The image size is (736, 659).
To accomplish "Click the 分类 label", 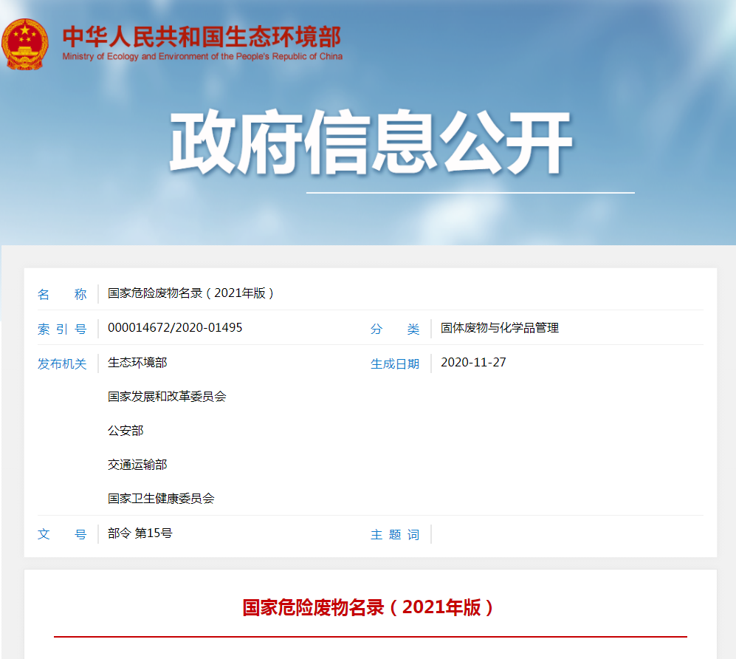I will pos(394,329).
